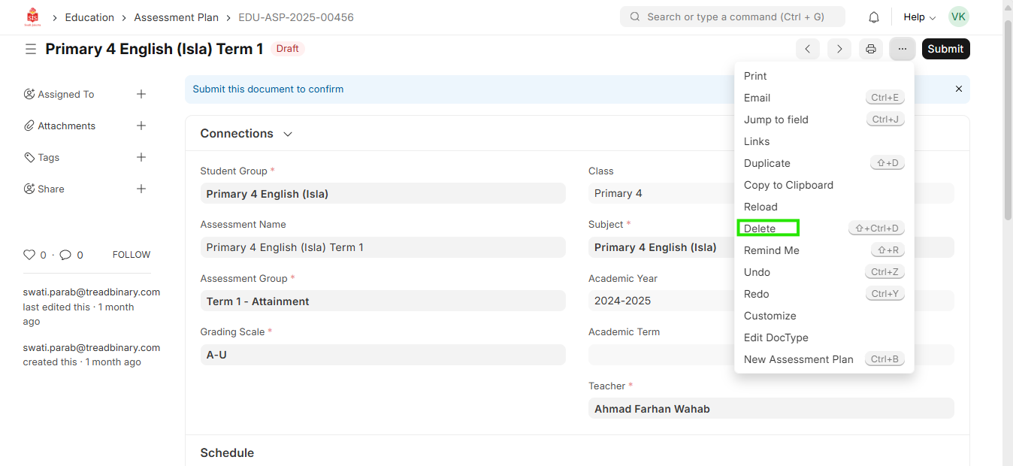Add a tag using plus icon

click(x=141, y=157)
